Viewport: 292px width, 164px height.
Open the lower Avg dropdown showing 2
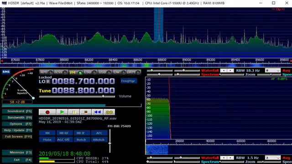(x=273, y=158)
